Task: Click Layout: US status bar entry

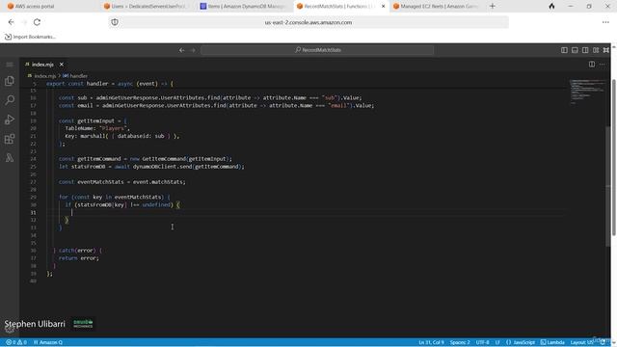Action: (x=581, y=342)
